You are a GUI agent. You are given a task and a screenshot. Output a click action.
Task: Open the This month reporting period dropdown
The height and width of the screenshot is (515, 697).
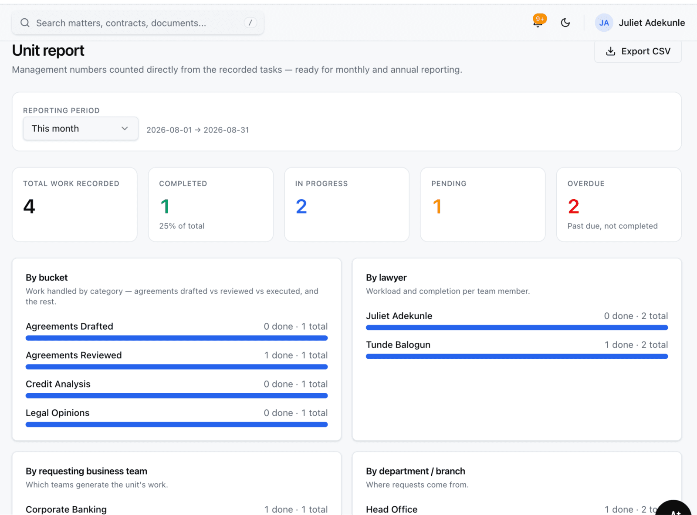point(81,128)
